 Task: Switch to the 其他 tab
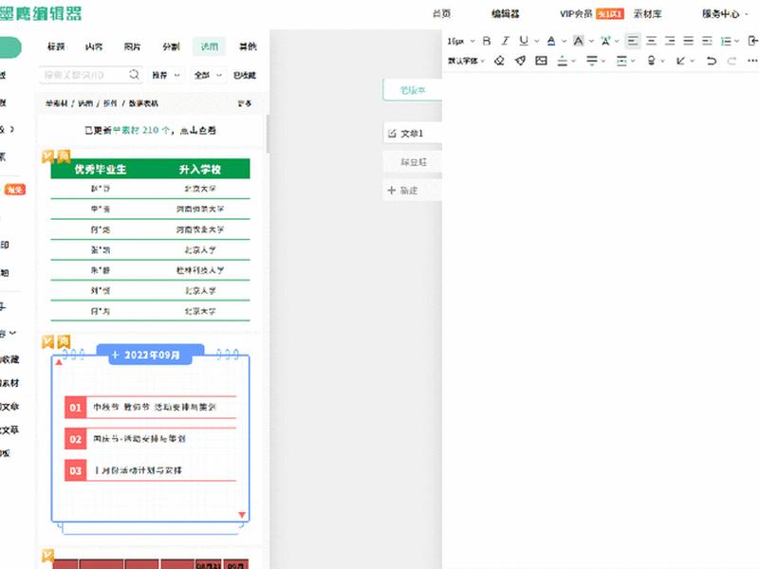(248, 46)
